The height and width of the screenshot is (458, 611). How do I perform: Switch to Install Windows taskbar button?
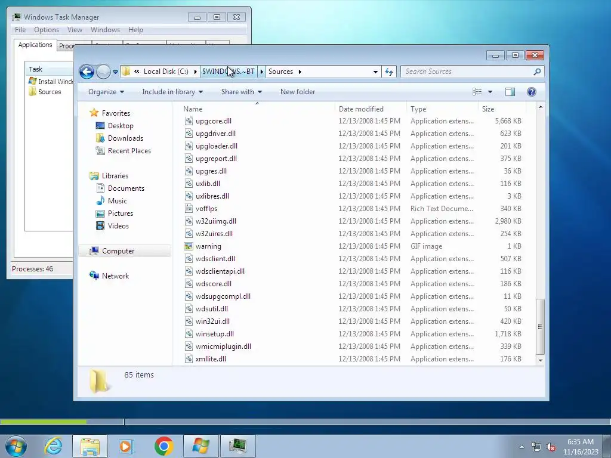click(x=200, y=446)
